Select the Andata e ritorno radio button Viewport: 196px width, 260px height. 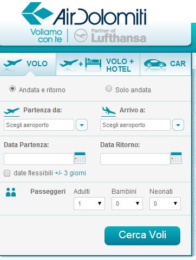[x=12, y=88]
